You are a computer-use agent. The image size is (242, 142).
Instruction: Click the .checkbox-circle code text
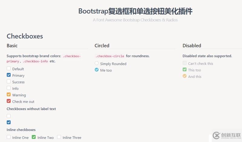[110, 56]
